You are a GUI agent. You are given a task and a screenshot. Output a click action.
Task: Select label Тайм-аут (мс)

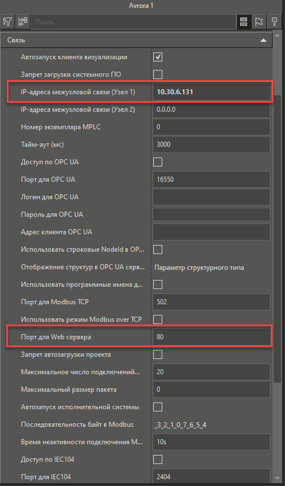point(42,145)
